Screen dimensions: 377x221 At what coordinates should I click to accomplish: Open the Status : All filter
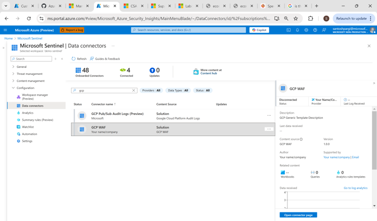coord(203,90)
